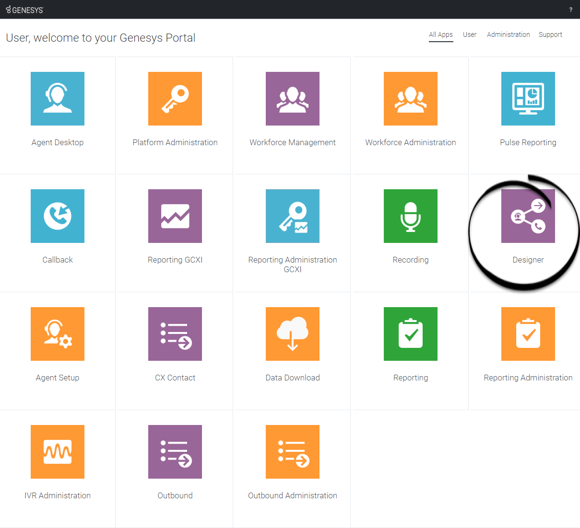Open IVR Administration waveform icon
Image resolution: width=580 pixels, height=528 pixels.
point(58,452)
